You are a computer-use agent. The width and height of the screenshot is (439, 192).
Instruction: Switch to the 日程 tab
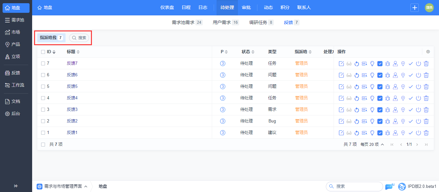tap(186, 8)
